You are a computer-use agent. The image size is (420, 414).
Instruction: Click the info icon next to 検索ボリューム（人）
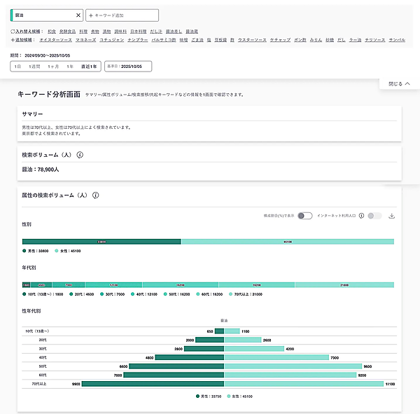click(x=80, y=155)
